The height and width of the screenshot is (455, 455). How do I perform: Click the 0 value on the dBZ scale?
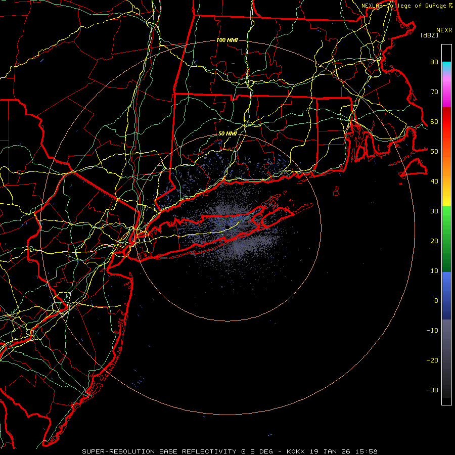tap(436, 301)
